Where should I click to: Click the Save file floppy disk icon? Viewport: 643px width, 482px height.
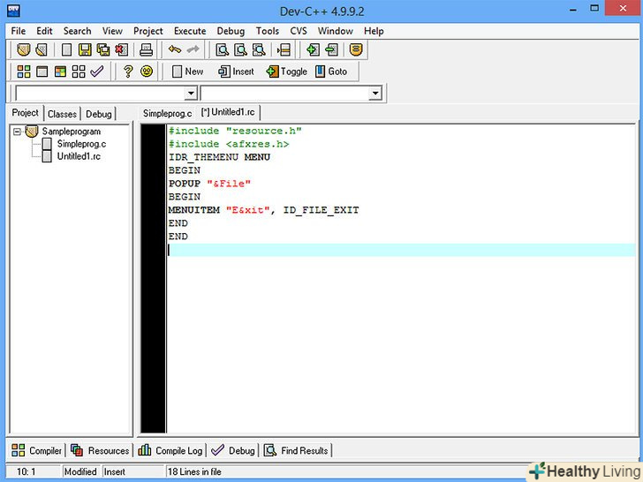pos(85,50)
